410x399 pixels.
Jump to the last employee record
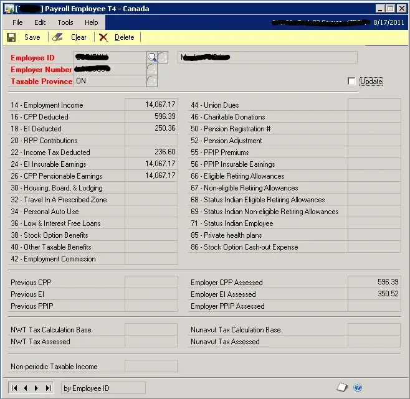[x=48, y=388]
